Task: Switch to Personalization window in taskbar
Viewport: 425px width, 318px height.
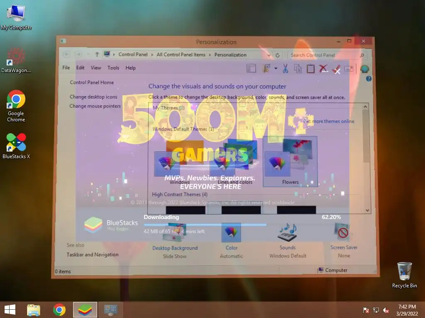Action: pos(110,310)
